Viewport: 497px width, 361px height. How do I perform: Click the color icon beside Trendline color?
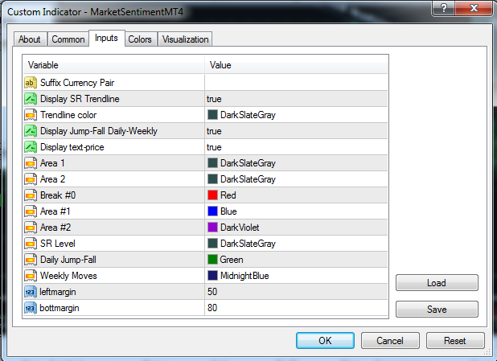(x=31, y=115)
